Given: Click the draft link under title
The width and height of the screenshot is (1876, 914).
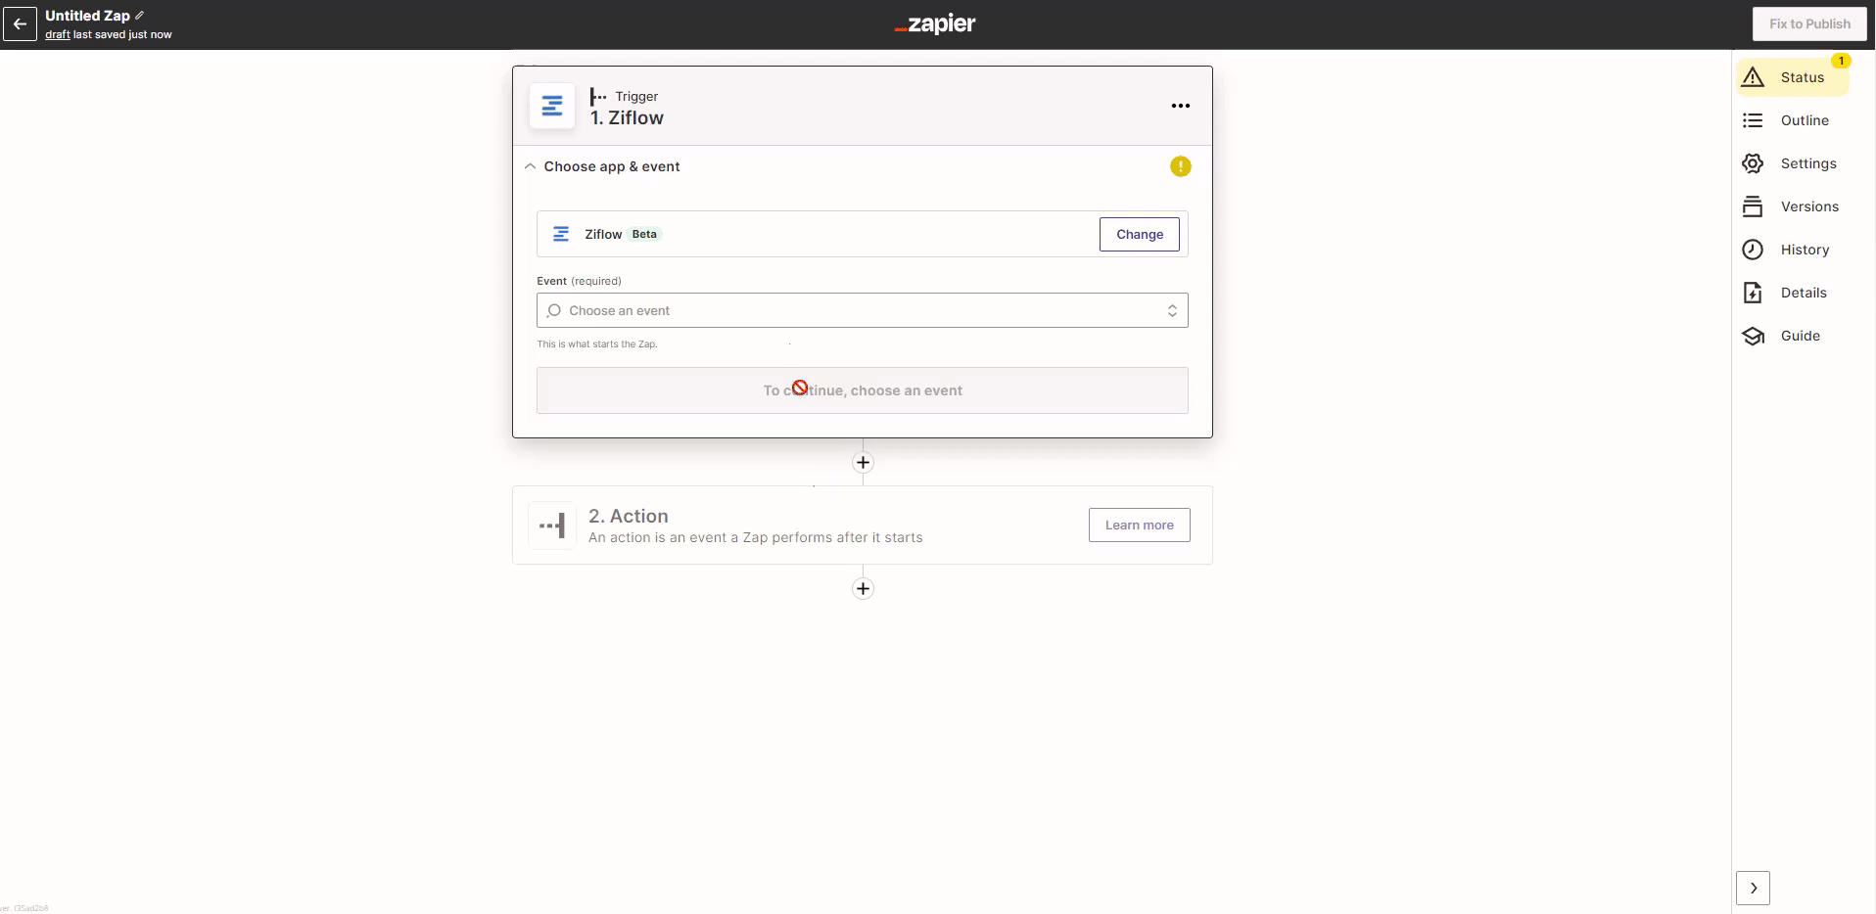Looking at the screenshot, I should click(57, 34).
